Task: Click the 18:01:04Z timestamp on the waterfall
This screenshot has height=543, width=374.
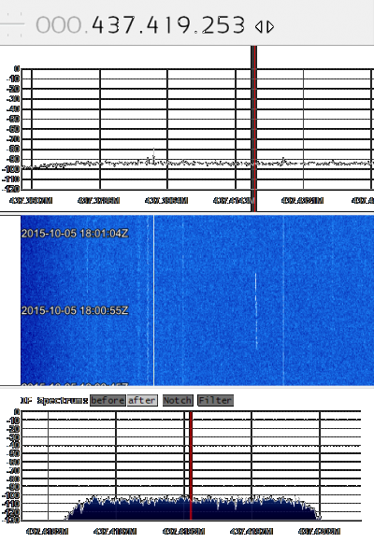Action: tap(75, 234)
